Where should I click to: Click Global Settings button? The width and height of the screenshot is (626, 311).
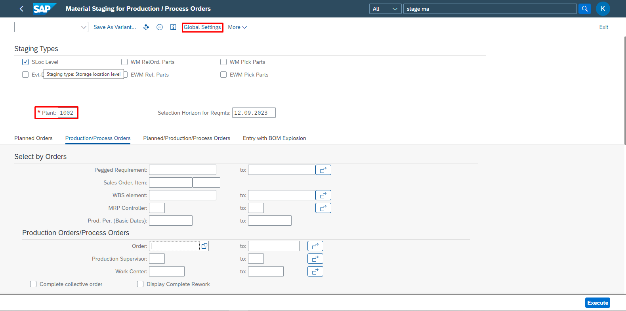click(202, 27)
